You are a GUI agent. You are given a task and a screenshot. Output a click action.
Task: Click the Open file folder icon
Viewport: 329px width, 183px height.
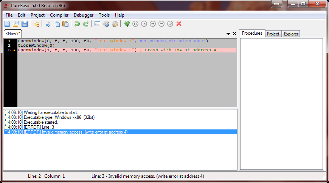16,24
